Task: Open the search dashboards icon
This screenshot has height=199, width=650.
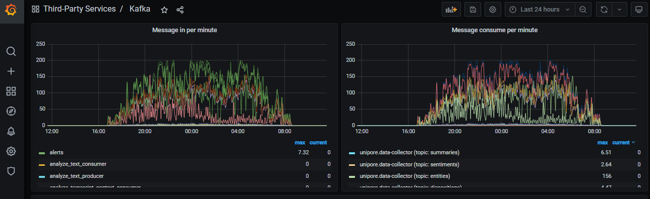Action: pyautogui.click(x=11, y=51)
